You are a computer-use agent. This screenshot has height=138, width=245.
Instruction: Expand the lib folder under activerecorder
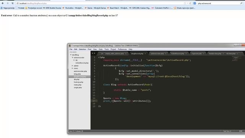click(74, 60)
